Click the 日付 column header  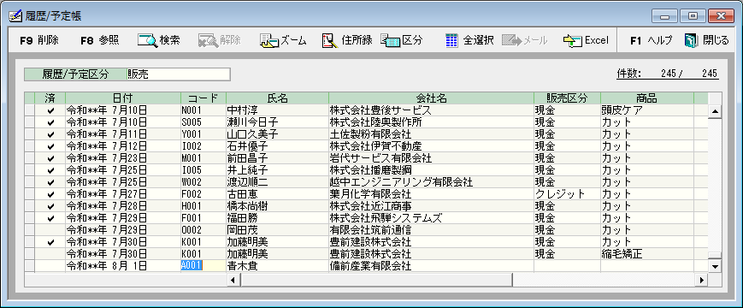pos(123,98)
